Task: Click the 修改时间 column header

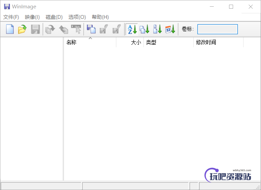Action: point(218,42)
